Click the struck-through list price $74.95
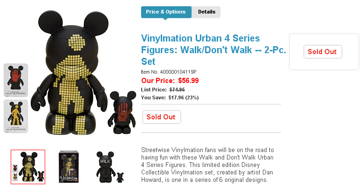 [x=177, y=90]
